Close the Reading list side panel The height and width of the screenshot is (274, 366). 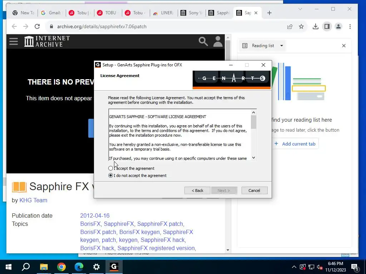coord(343,46)
